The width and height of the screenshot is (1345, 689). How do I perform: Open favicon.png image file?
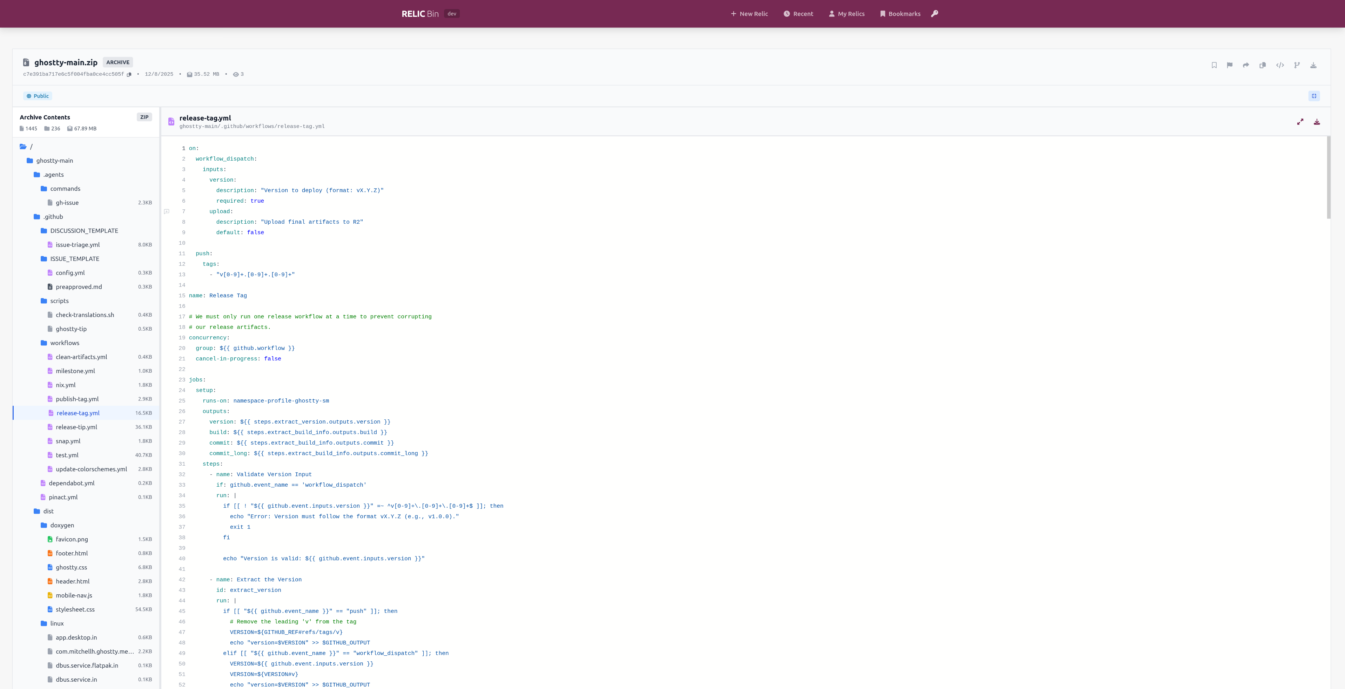86,540
